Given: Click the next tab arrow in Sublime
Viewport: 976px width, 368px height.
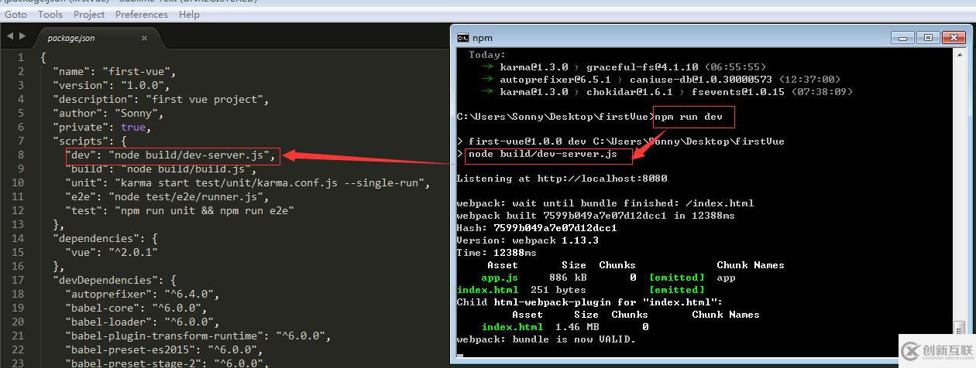Looking at the screenshot, I should [x=22, y=36].
